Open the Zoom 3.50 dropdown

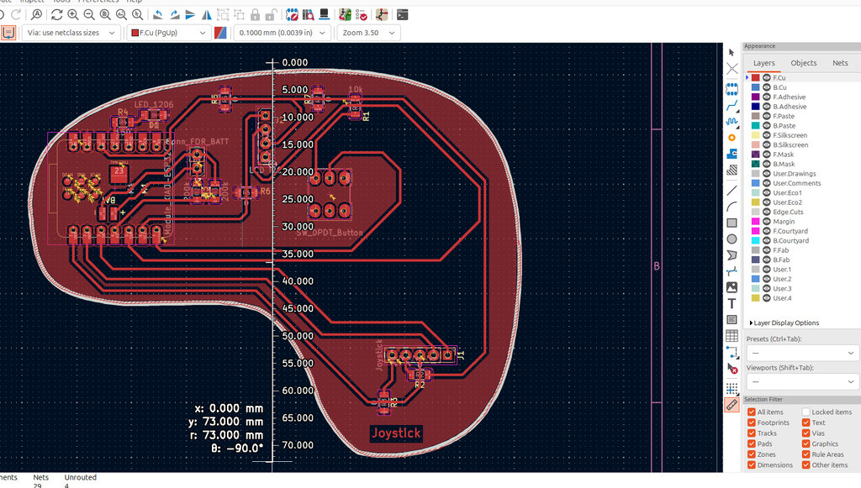tap(368, 33)
